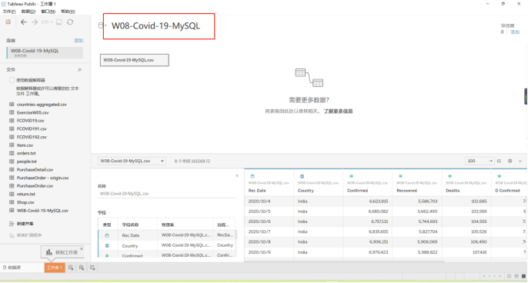Click the Forward arrow in the toolbar

tap(35, 22)
